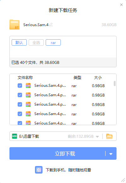Select the 默认 filter tab
The image size is (126, 183).
pos(19,42)
